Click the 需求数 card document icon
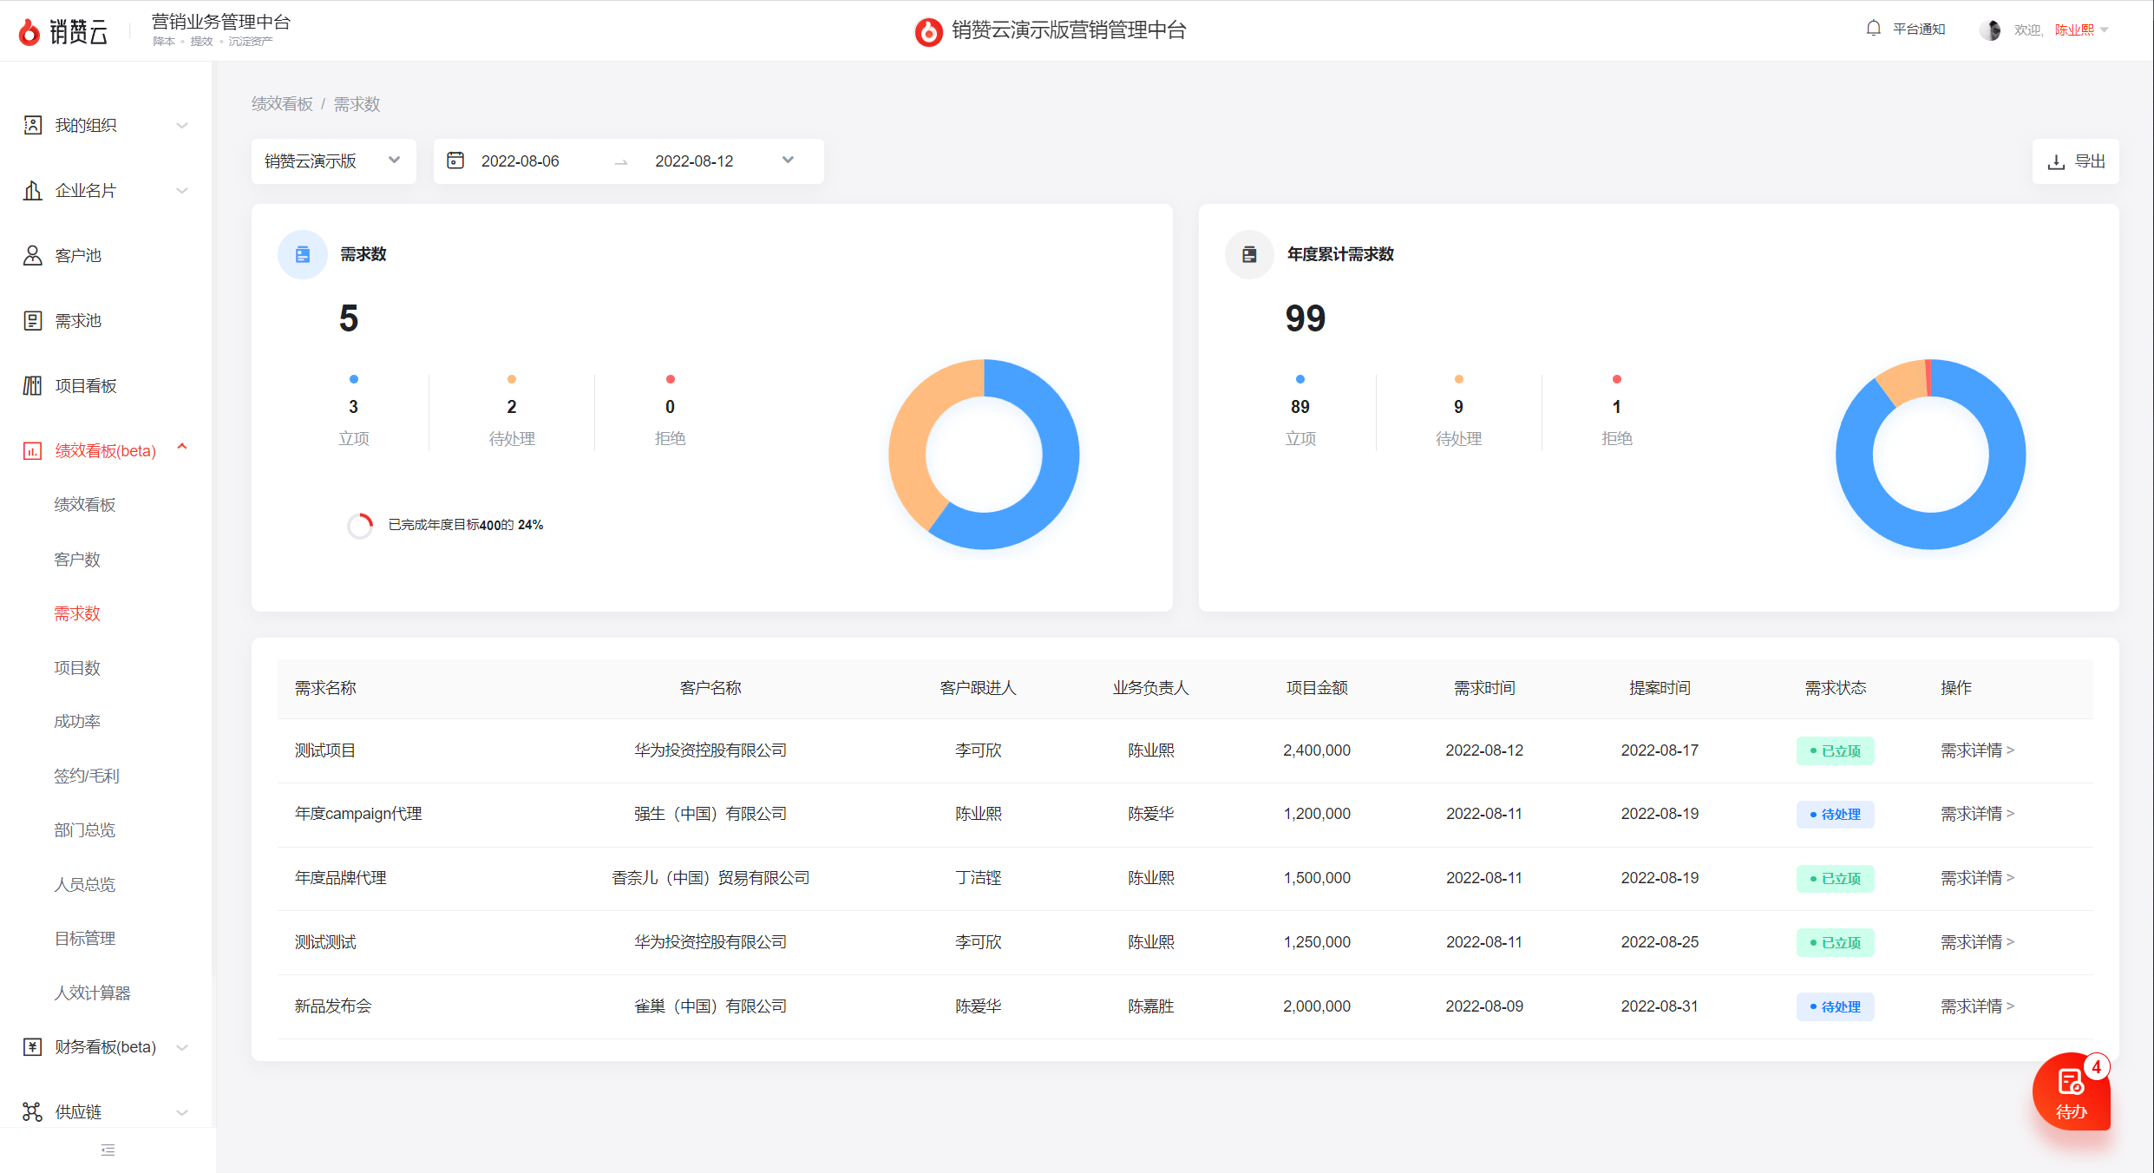Screen dimensions: 2154x1173 [x=303, y=254]
